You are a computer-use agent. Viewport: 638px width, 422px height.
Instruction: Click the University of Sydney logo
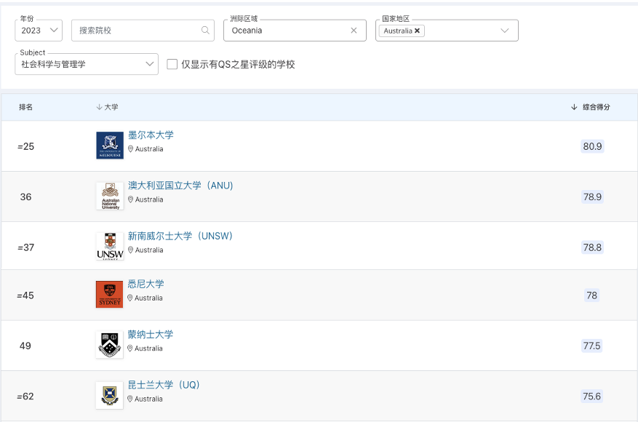click(x=109, y=294)
